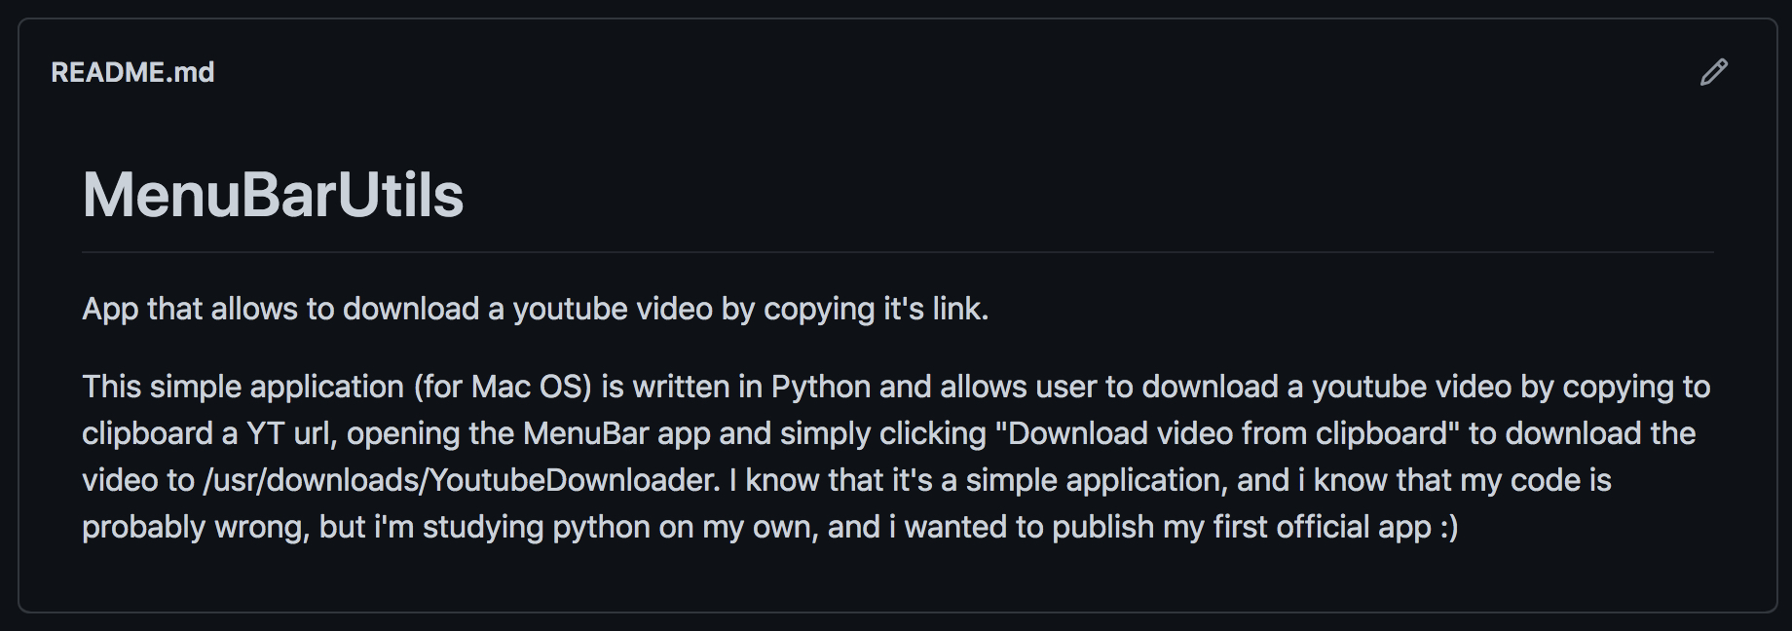Viewport: 1792px width, 631px height.
Task: Click the word 'Python' in the description
Action: point(821,388)
